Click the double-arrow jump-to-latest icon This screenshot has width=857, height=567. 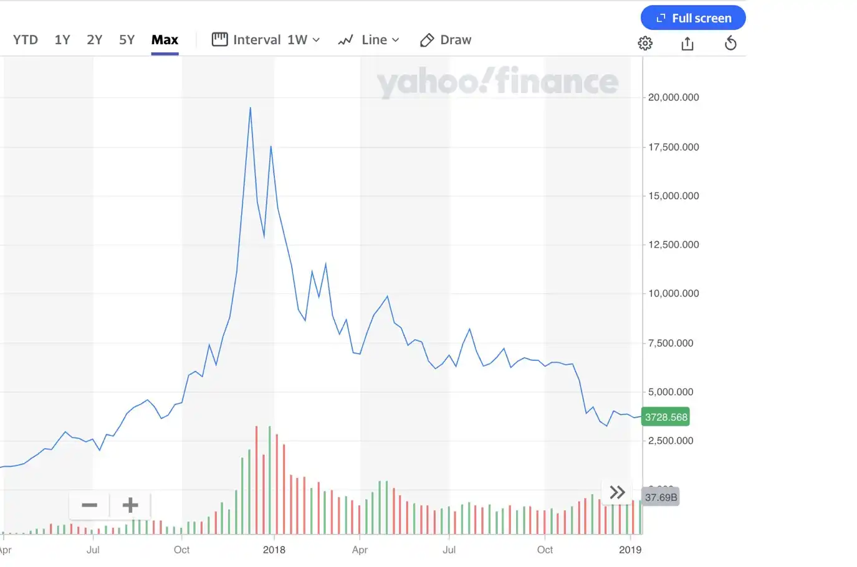point(617,492)
